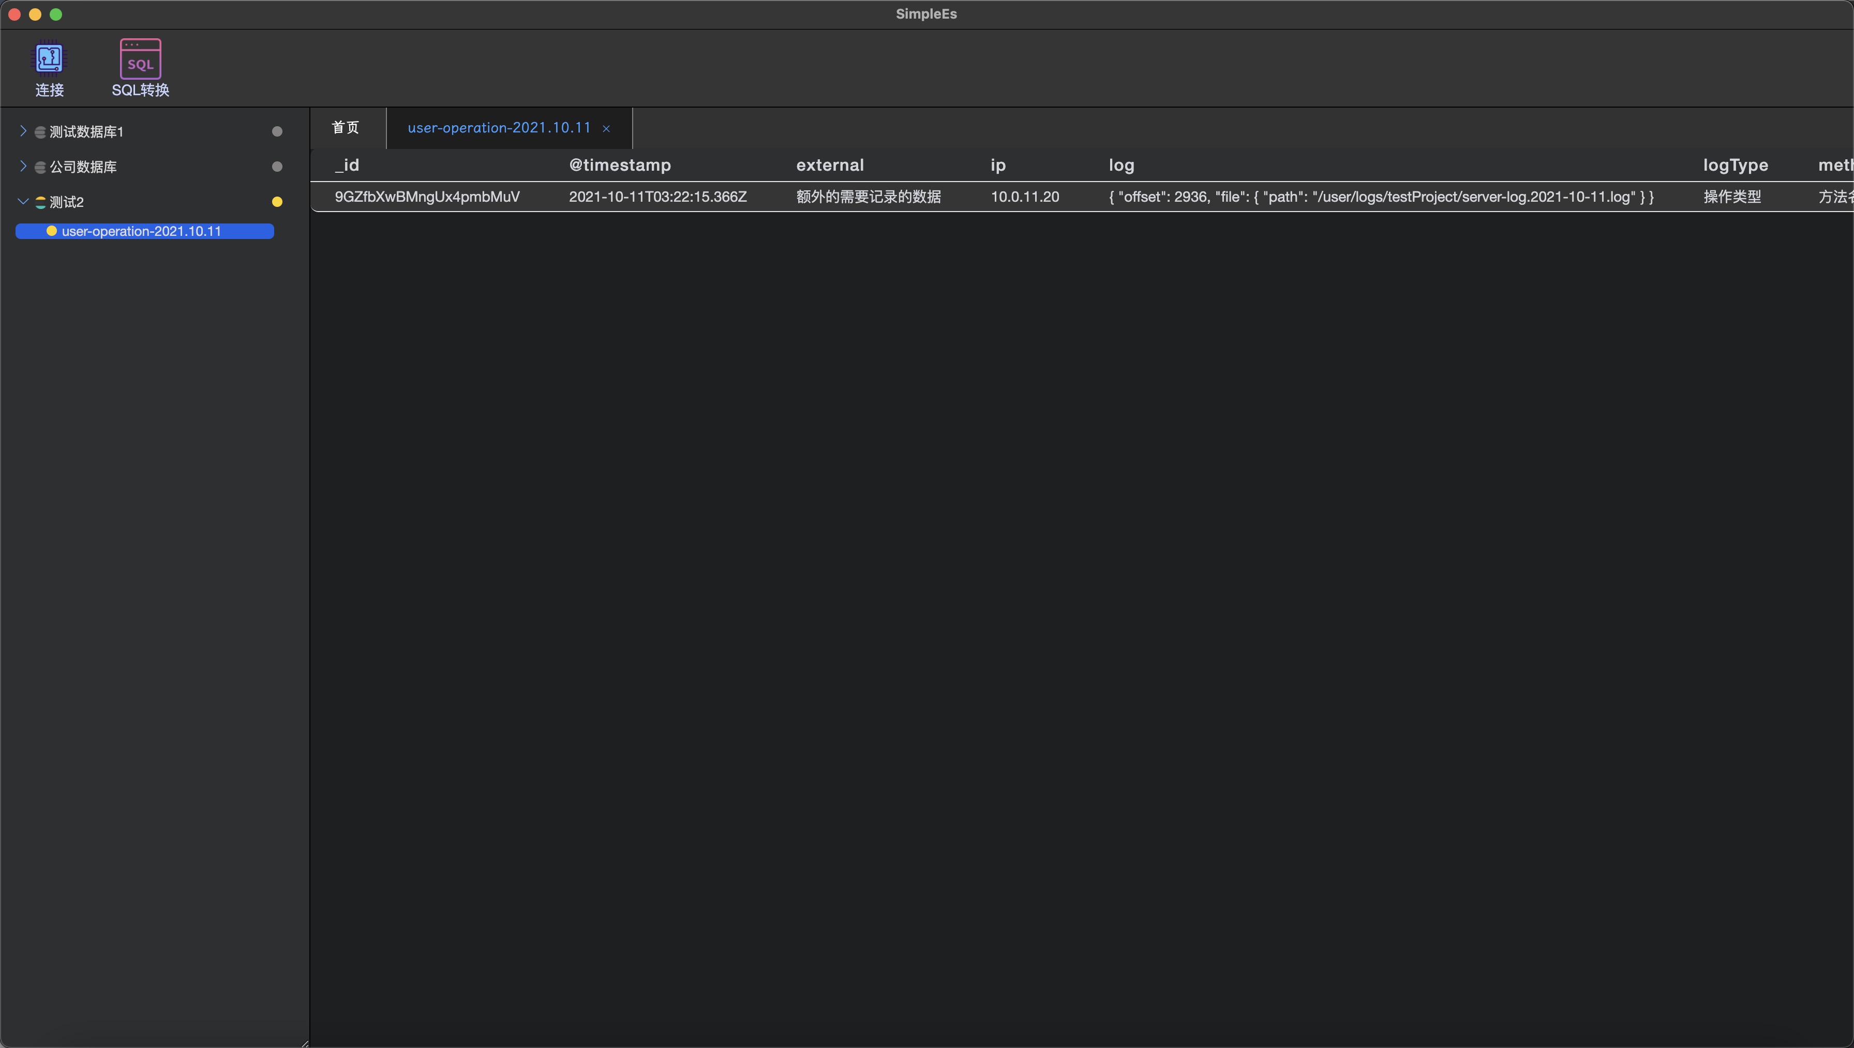1854x1048 pixels.
Task: Click the 测试数据库1 database icon
Action: 40,132
